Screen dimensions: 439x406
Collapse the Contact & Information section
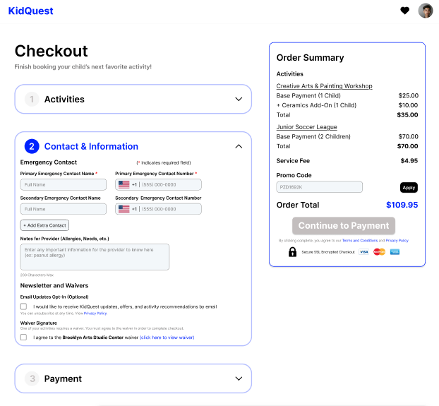(x=239, y=146)
